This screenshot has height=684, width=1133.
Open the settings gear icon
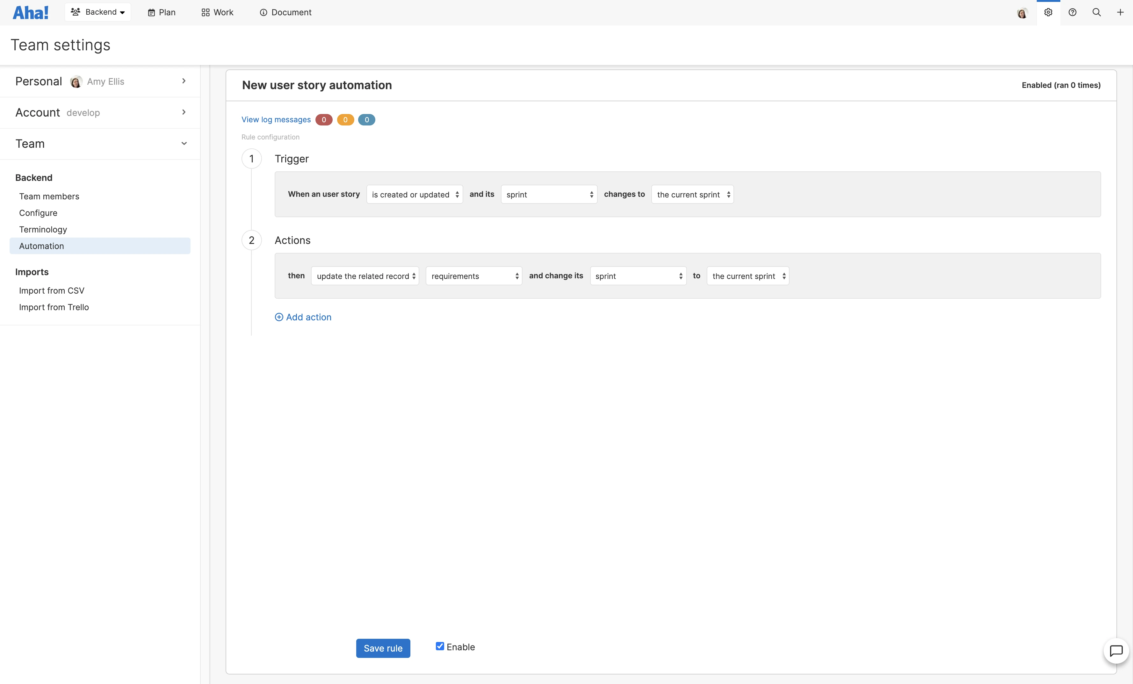click(1048, 12)
